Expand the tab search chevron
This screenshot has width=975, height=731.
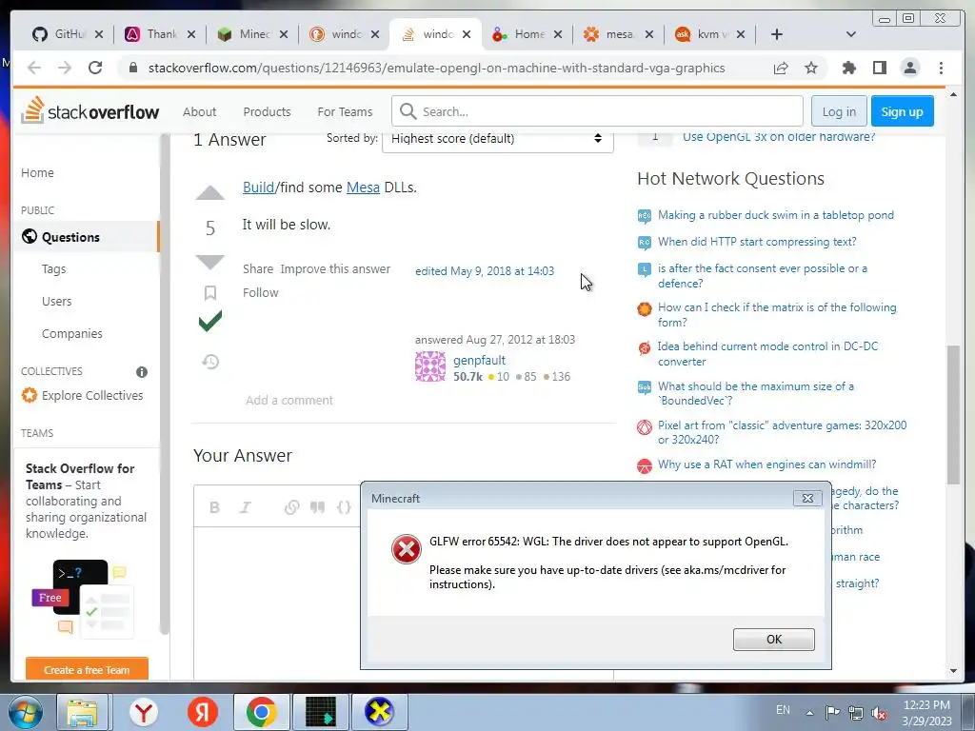[851, 34]
